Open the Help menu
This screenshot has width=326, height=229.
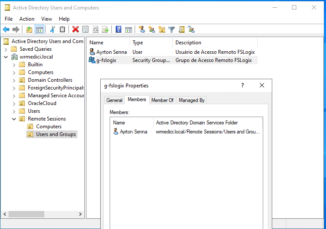click(x=64, y=19)
